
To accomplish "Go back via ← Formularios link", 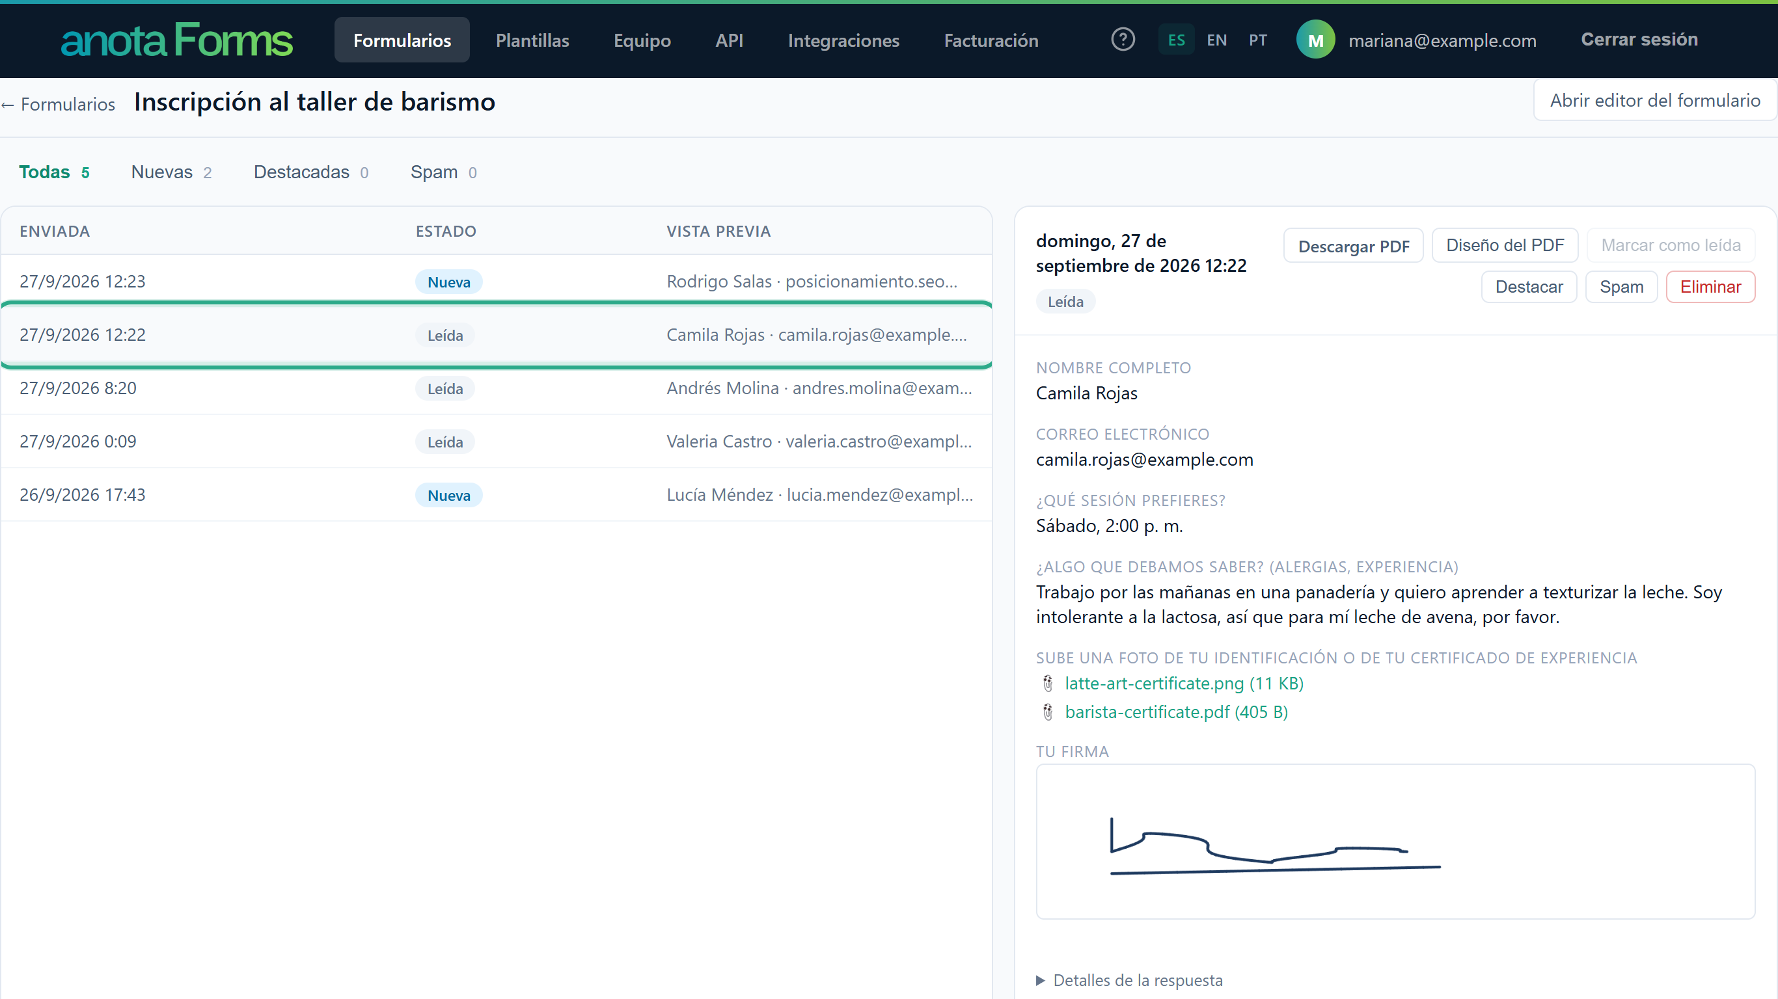I will pos(59,104).
